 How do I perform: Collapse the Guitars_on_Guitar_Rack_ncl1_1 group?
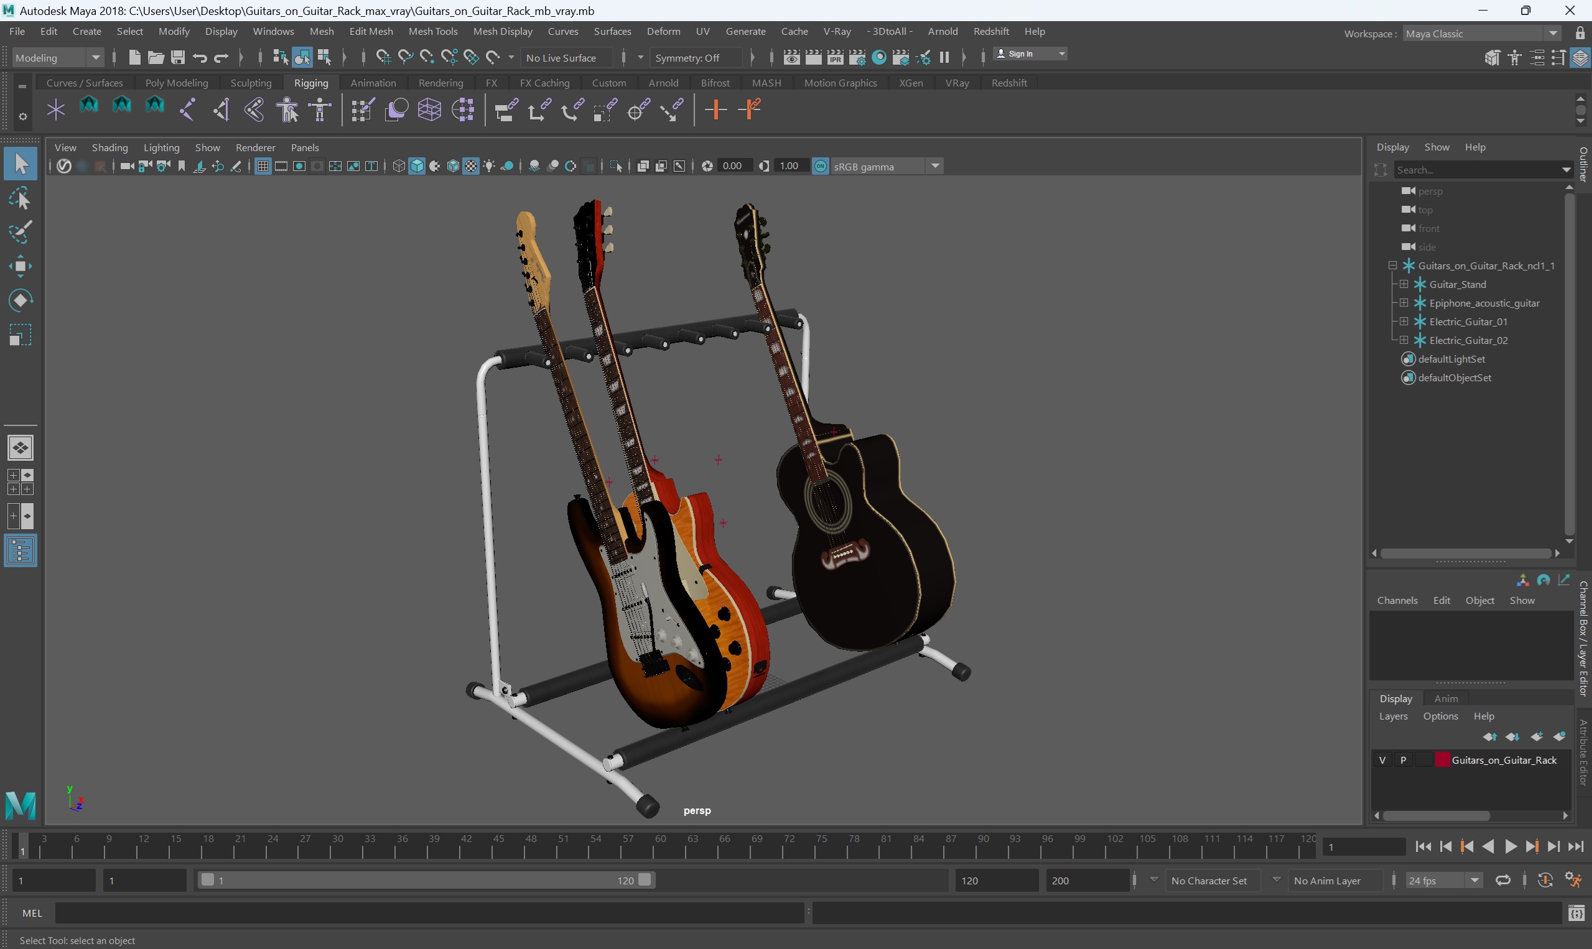(1392, 266)
